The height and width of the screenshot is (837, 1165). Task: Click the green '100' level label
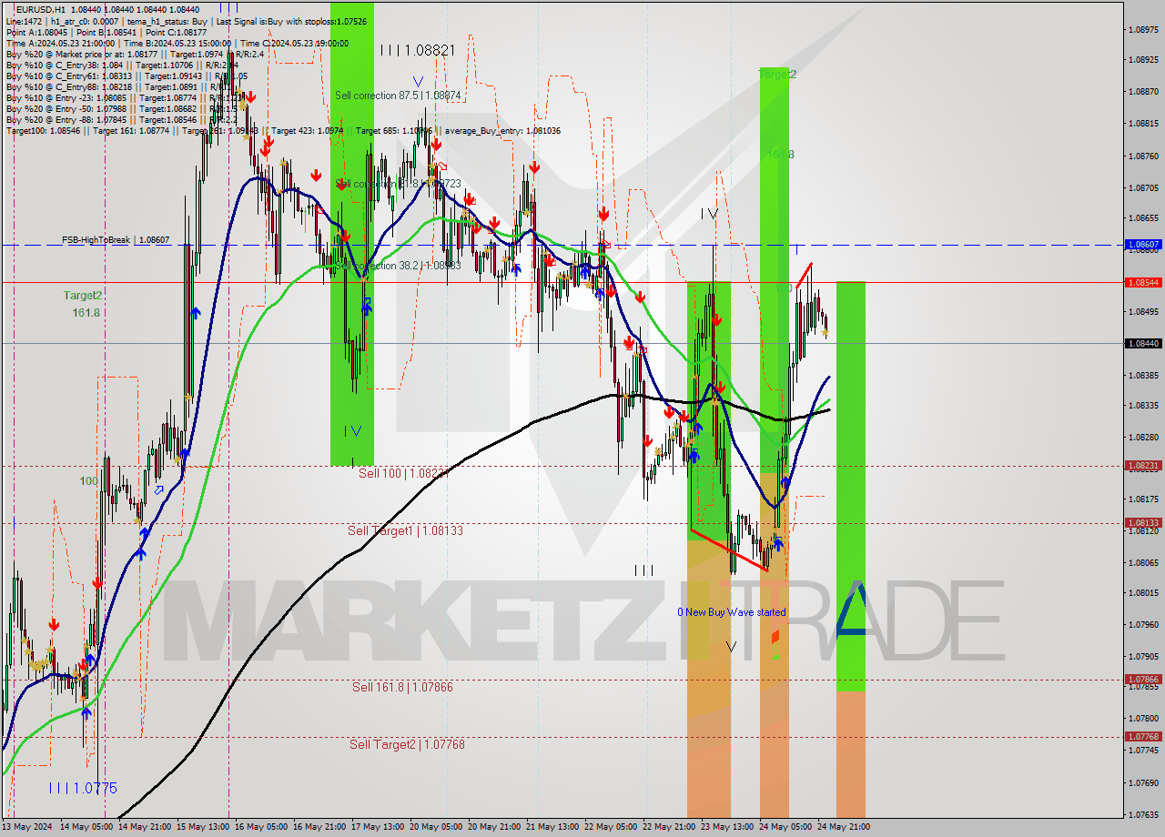pos(88,480)
